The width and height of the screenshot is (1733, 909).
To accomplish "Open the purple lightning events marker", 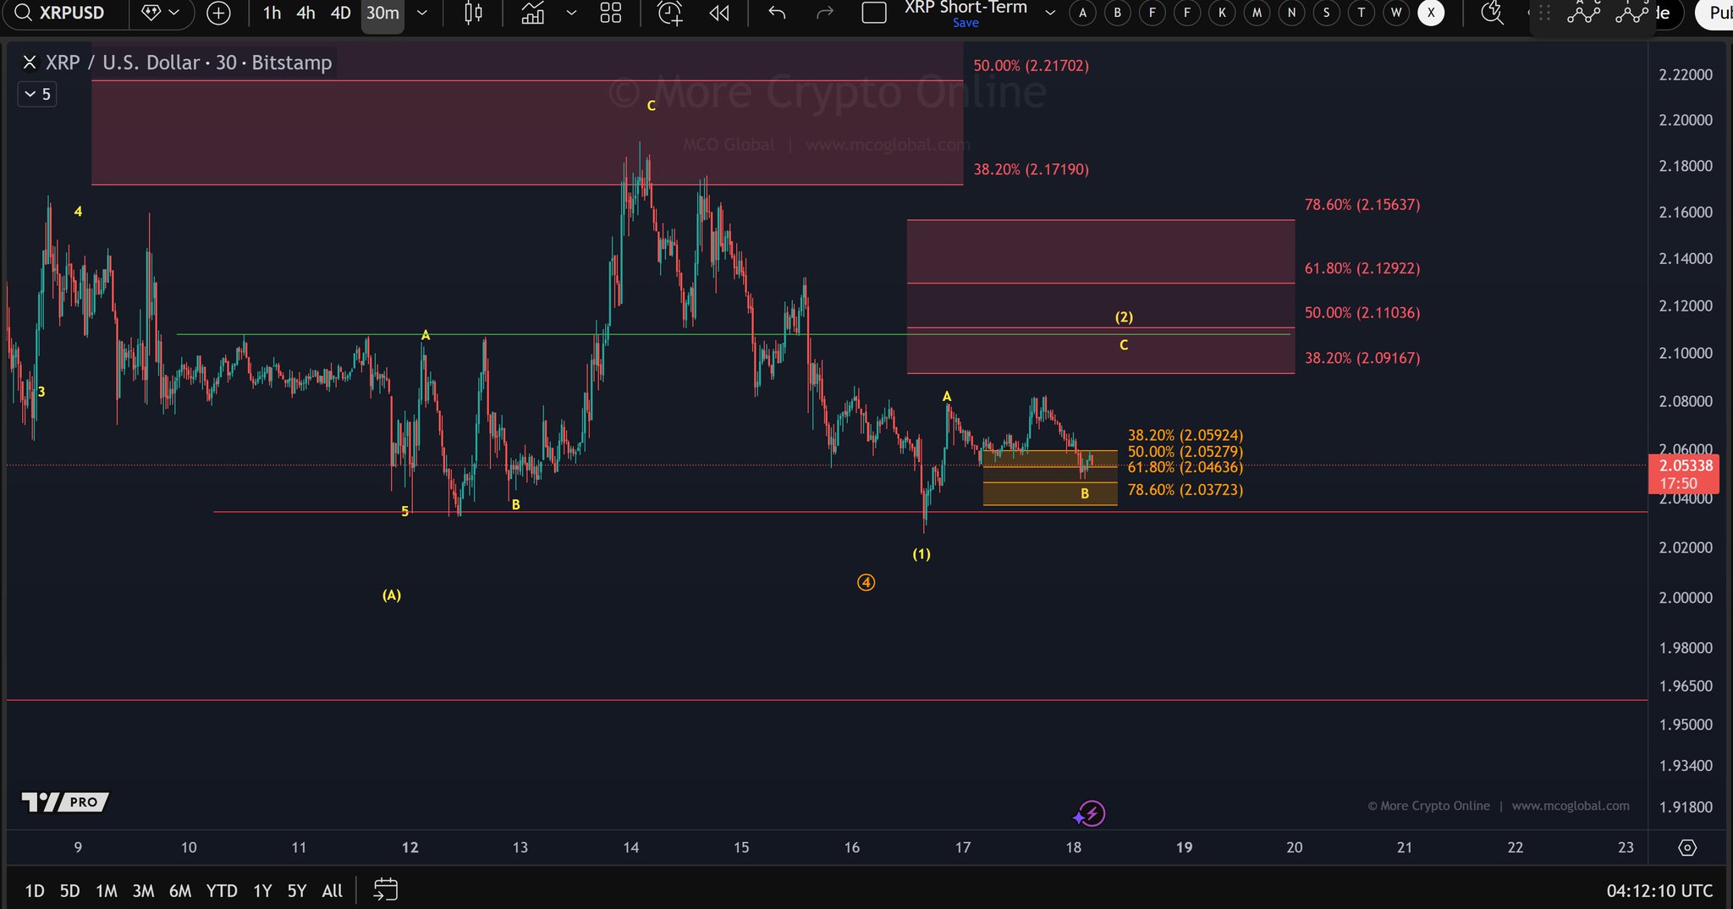I will click(1090, 814).
